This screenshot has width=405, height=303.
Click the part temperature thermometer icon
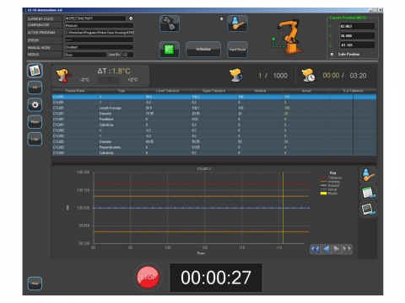pos(64,76)
